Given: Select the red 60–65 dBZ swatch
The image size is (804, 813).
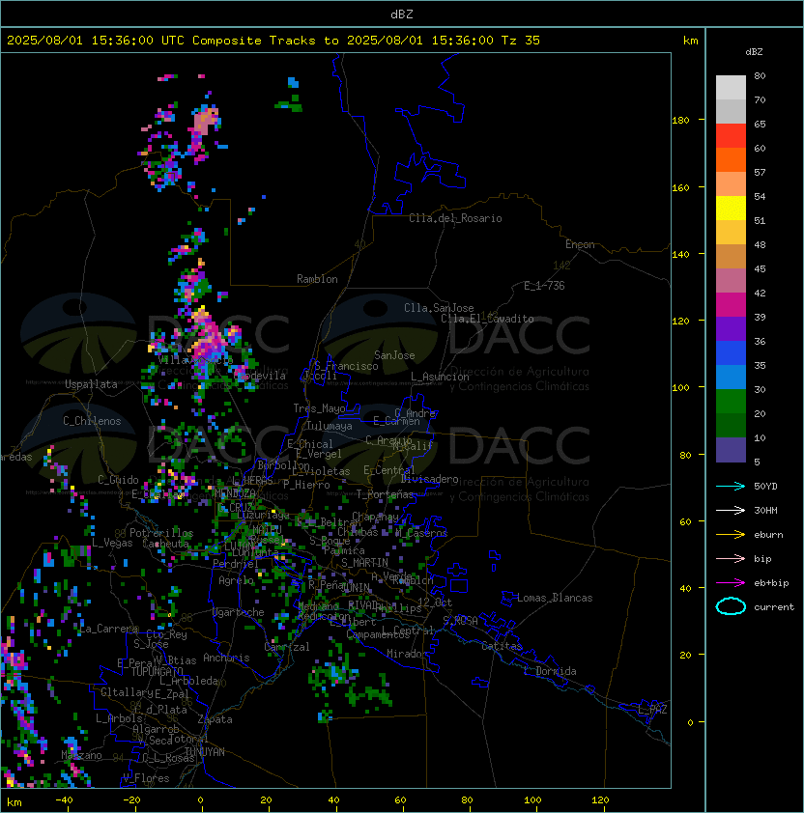Looking at the screenshot, I should (x=731, y=136).
